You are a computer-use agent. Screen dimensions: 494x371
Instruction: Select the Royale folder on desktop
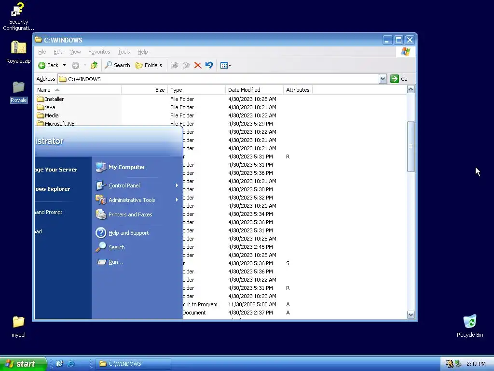(x=19, y=92)
